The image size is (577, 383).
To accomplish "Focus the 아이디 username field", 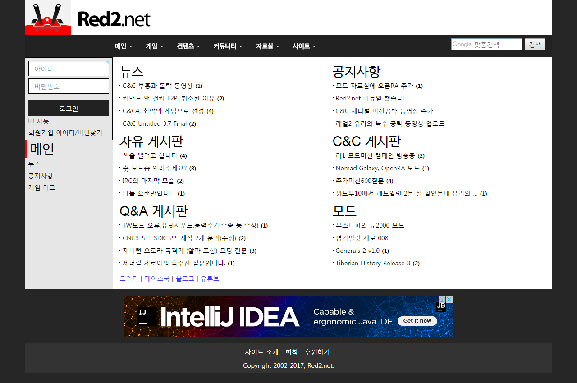I will tap(69, 68).
